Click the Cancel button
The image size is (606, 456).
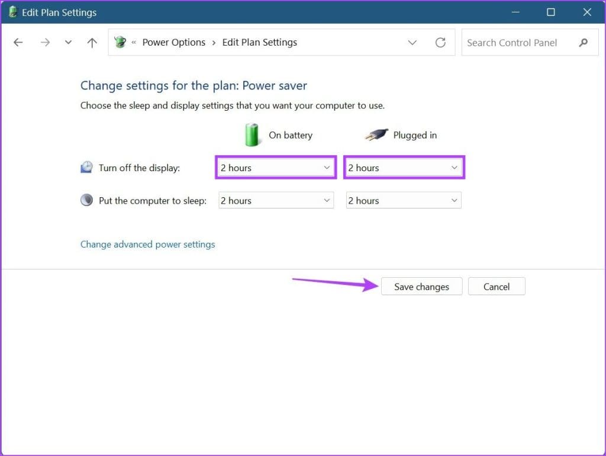497,286
